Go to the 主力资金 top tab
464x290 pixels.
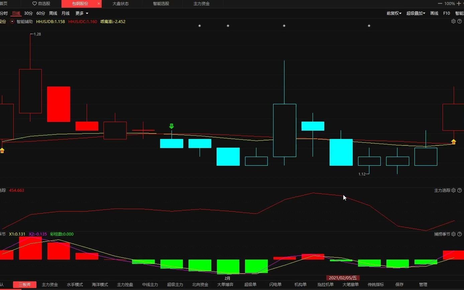(202, 4)
